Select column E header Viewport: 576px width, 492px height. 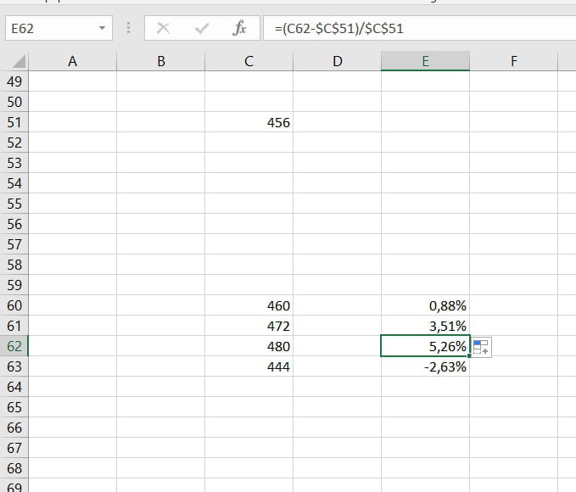point(425,61)
